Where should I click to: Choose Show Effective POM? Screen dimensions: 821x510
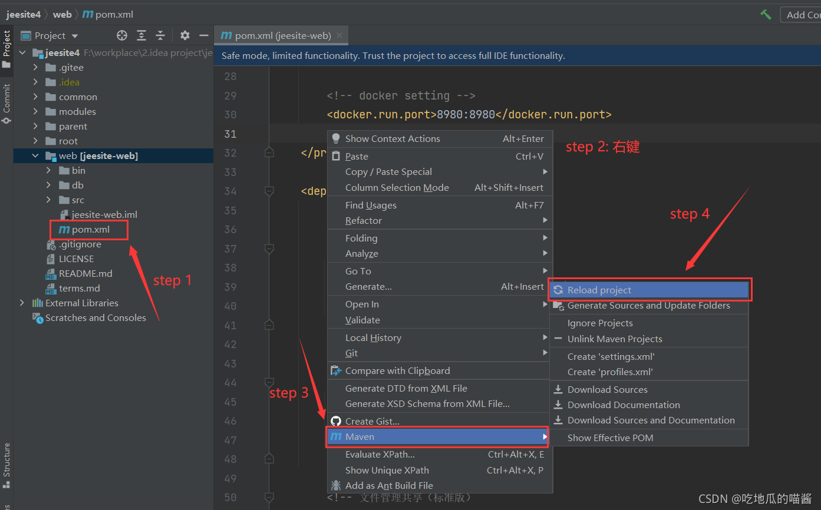[649, 438]
